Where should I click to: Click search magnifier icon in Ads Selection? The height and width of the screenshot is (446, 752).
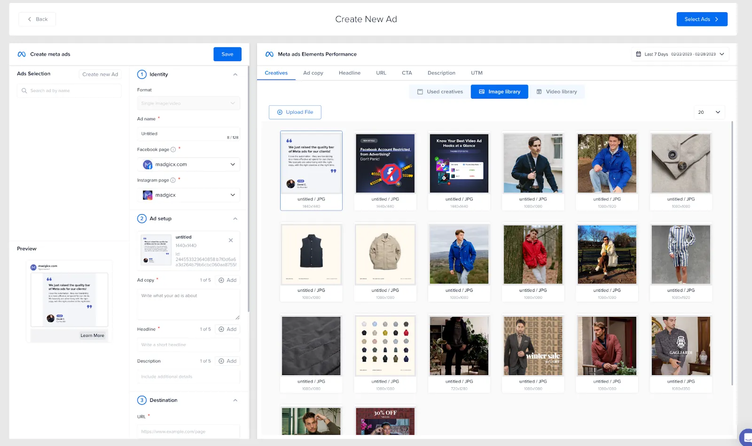(x=24, y=91)
